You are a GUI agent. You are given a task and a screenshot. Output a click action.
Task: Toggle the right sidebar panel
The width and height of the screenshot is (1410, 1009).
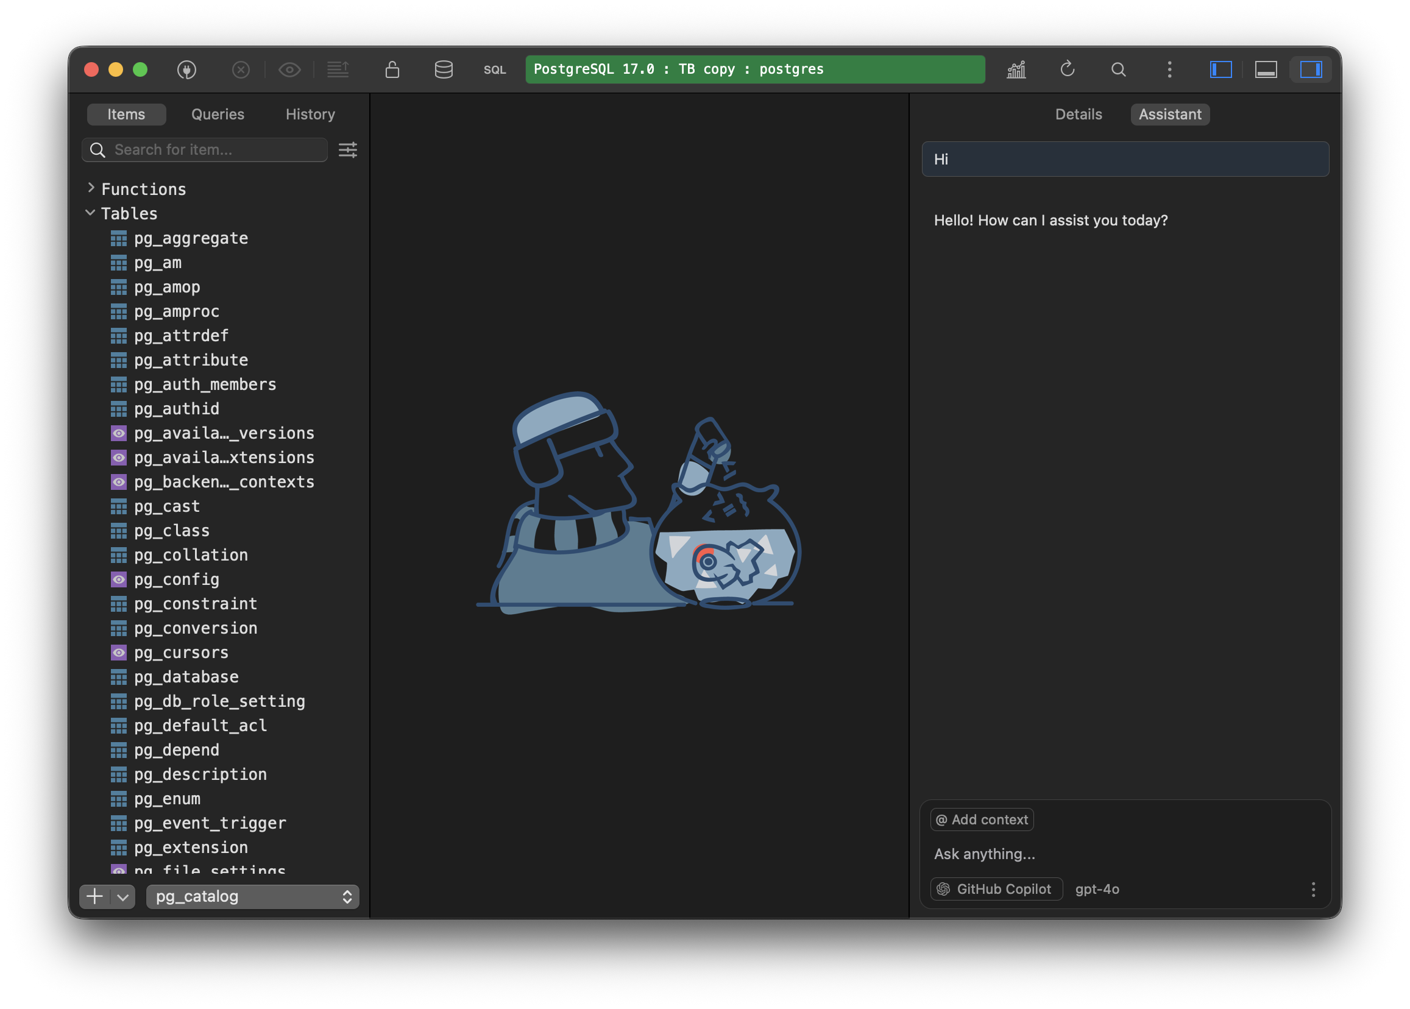[1311, 69]
